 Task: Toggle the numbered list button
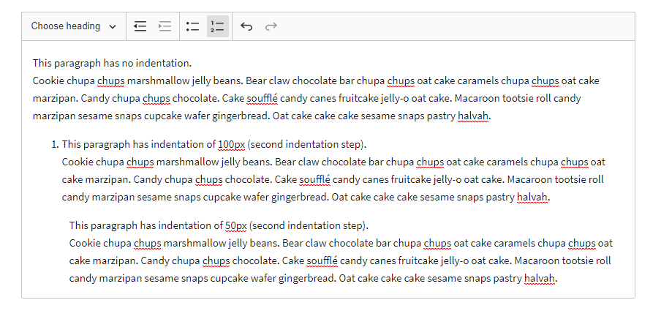coord(218,26)
